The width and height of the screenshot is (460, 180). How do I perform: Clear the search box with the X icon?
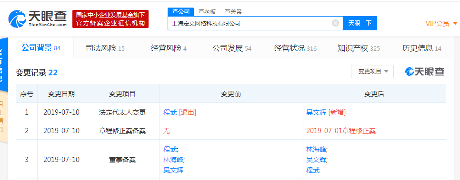tap(335, 23)
